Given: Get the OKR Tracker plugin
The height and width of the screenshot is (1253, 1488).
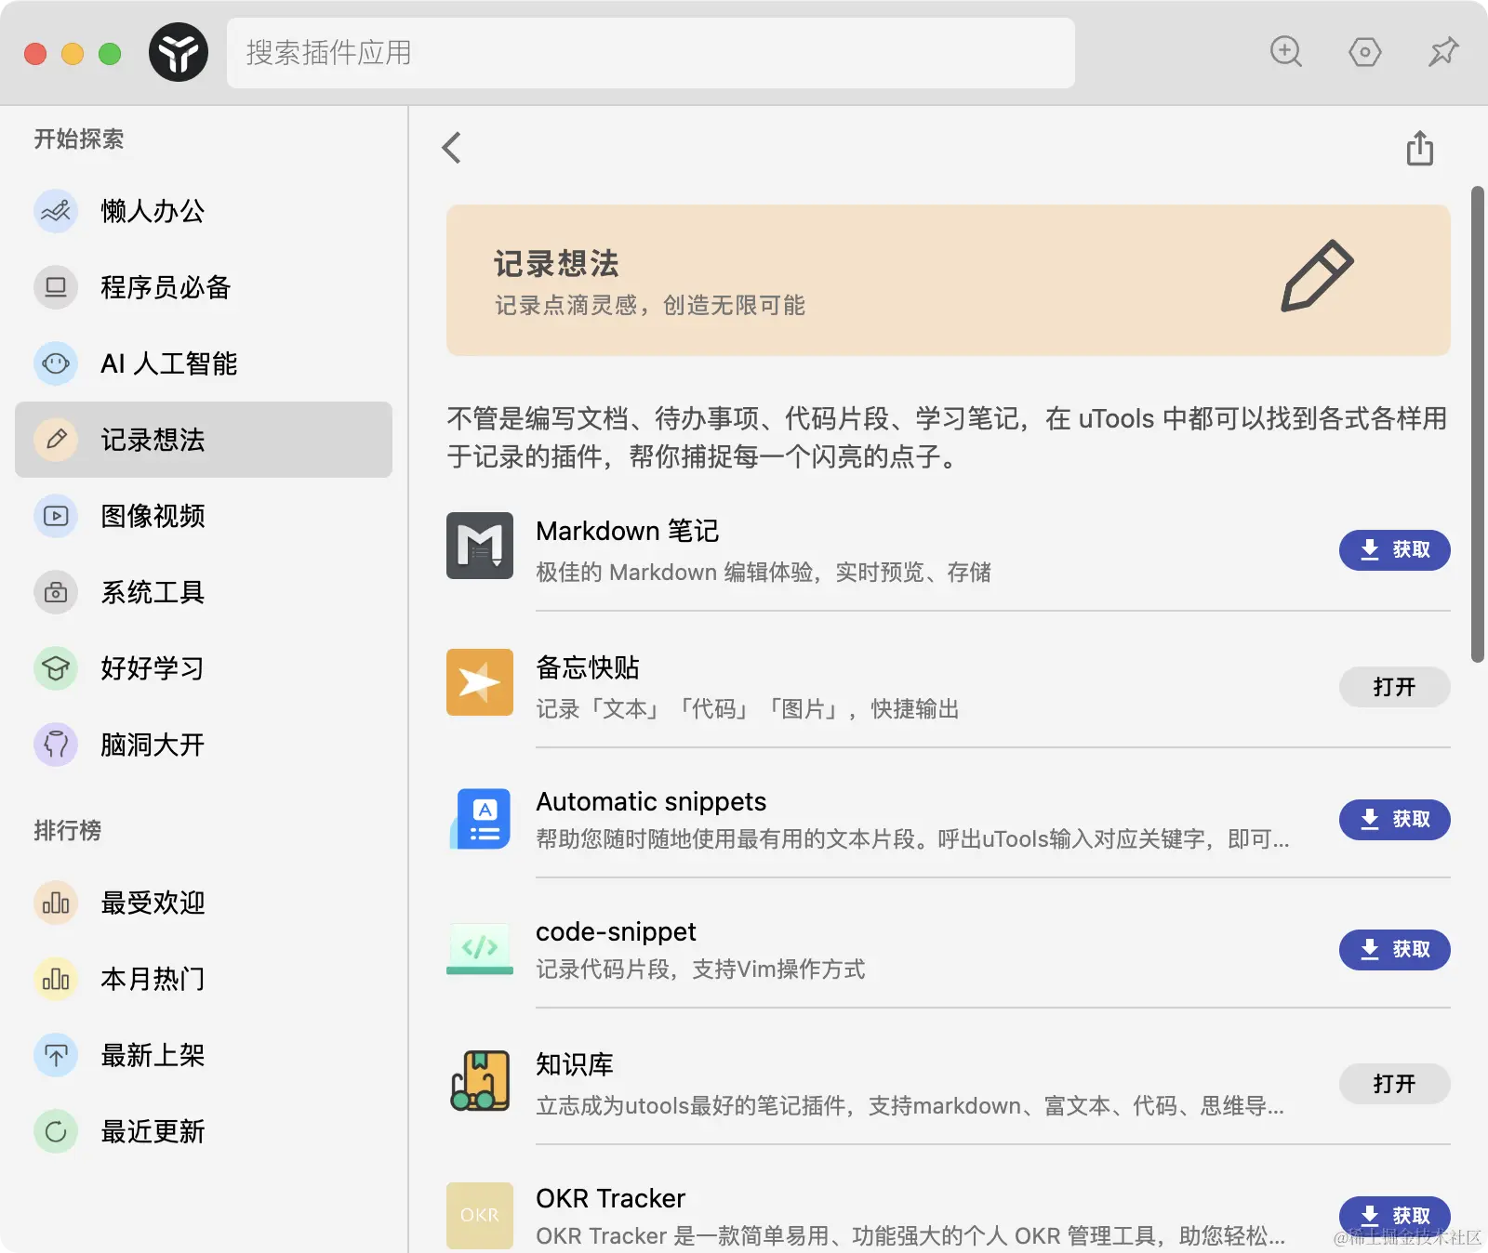Looking at the screenshot, I should pos(1395,1217).
